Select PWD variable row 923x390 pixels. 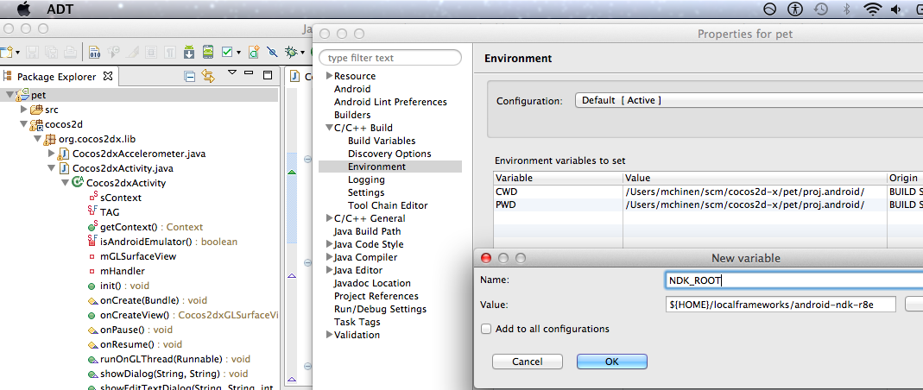pyautogui.click(x=708, y=204)
